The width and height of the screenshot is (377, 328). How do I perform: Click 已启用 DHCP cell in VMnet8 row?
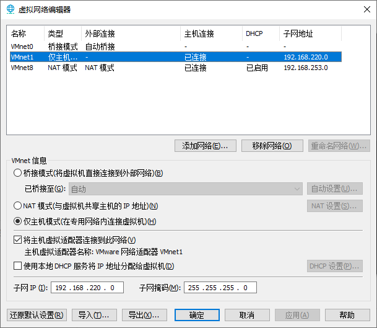click(x=257, y=68)
